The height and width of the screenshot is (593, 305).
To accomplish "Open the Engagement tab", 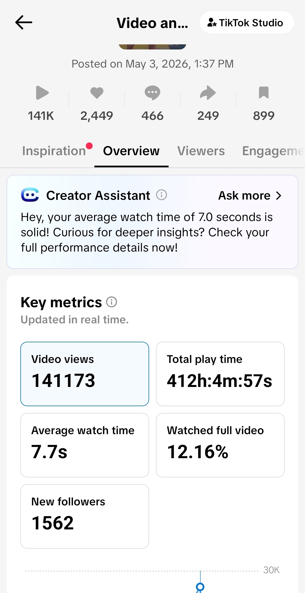I will [273, 151].
